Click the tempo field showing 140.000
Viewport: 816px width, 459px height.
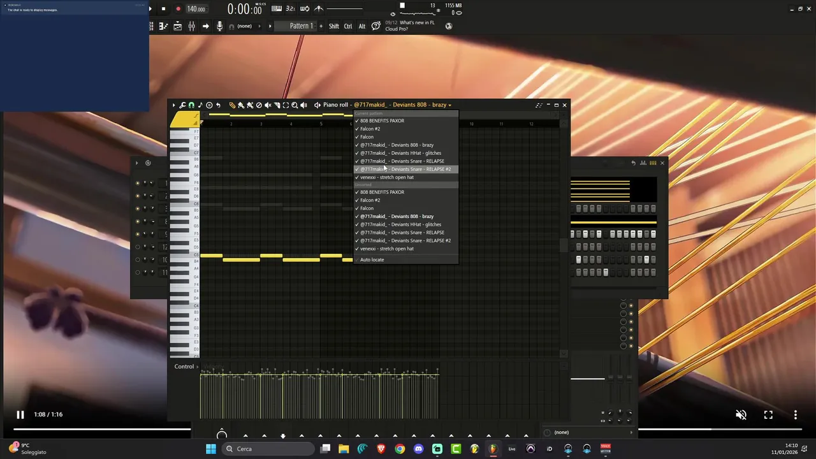(x=196, y=9)
